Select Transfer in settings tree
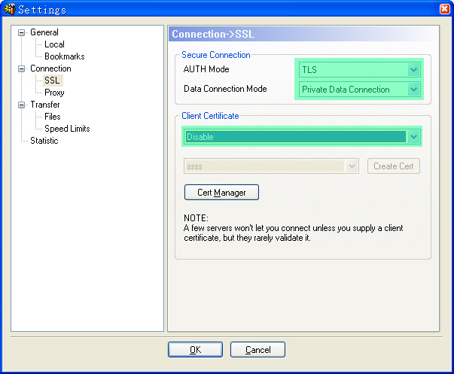Viewport: 454px width, 374px height. (x=45, y=105)
